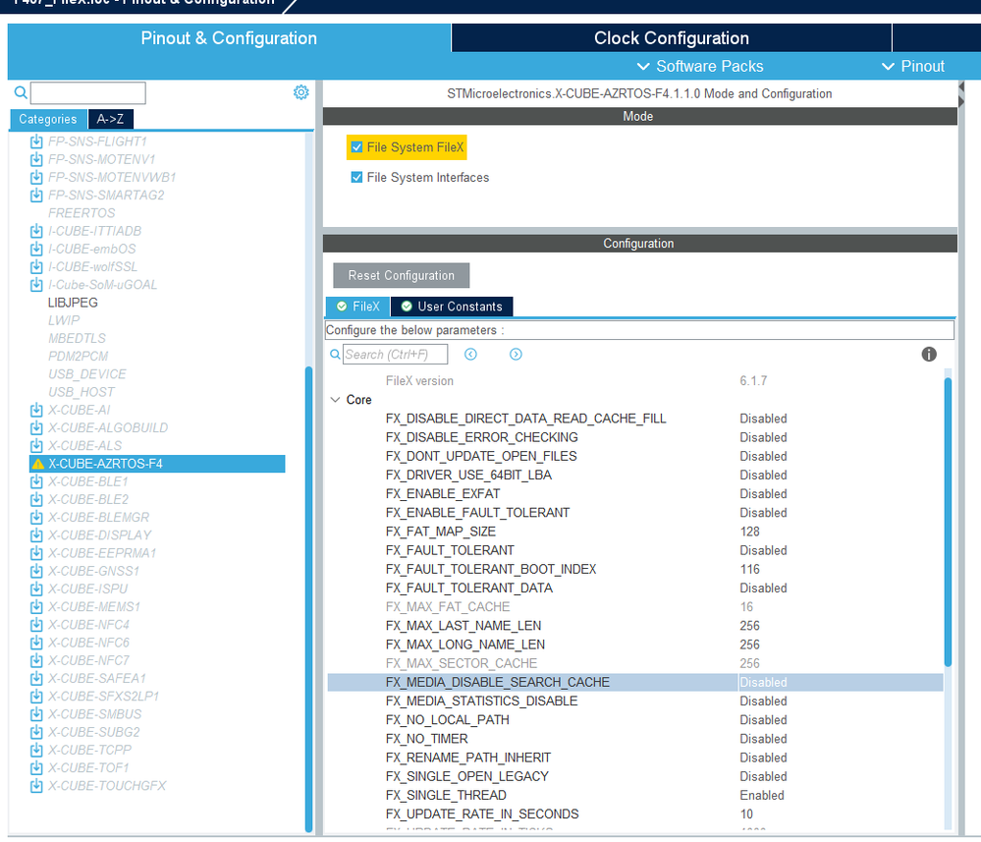Click download icon beside I-CUBE-ITTIADB
The width and height of the screenshot is (981, 842).
click(x=36, y=231)
